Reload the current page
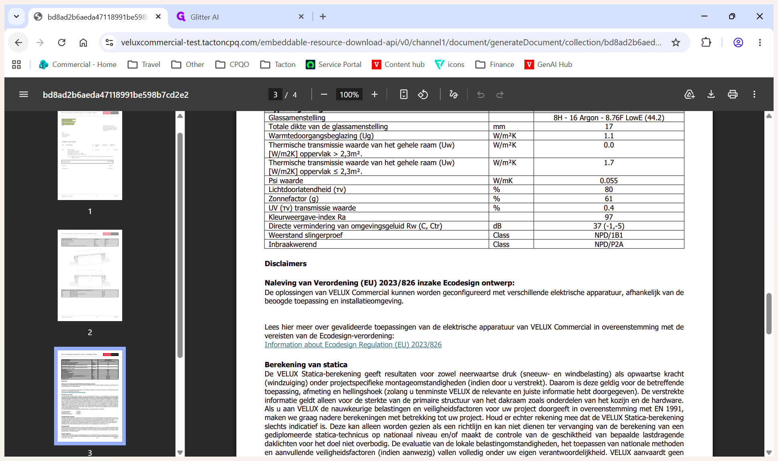The image size is (778, 461). 62,42
